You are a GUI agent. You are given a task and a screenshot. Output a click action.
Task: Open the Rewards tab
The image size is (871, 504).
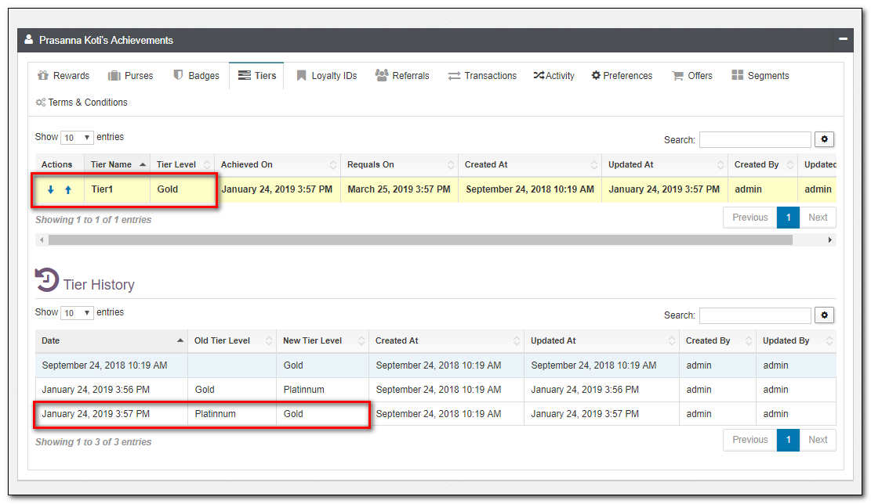tap(64, 76)
